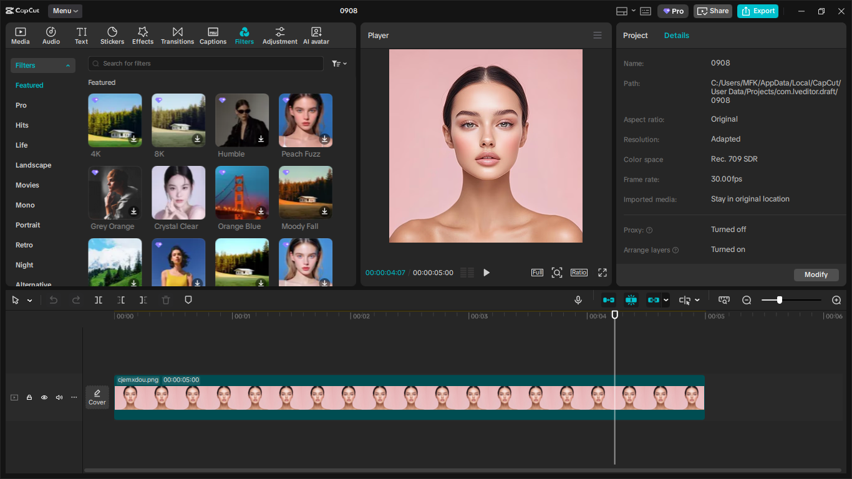Open the layout selector dropdown

pyautogui.click(x=625, y=11)
